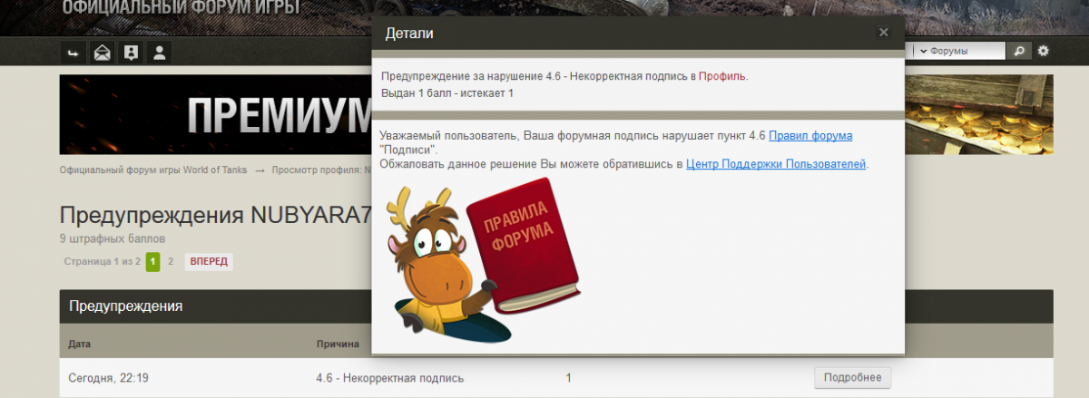Go to Официальный форум игры World of Tanks breadcrumb
Image resolution: width=1089 pixels, height=398 pixels.
[x=153, y=170]
